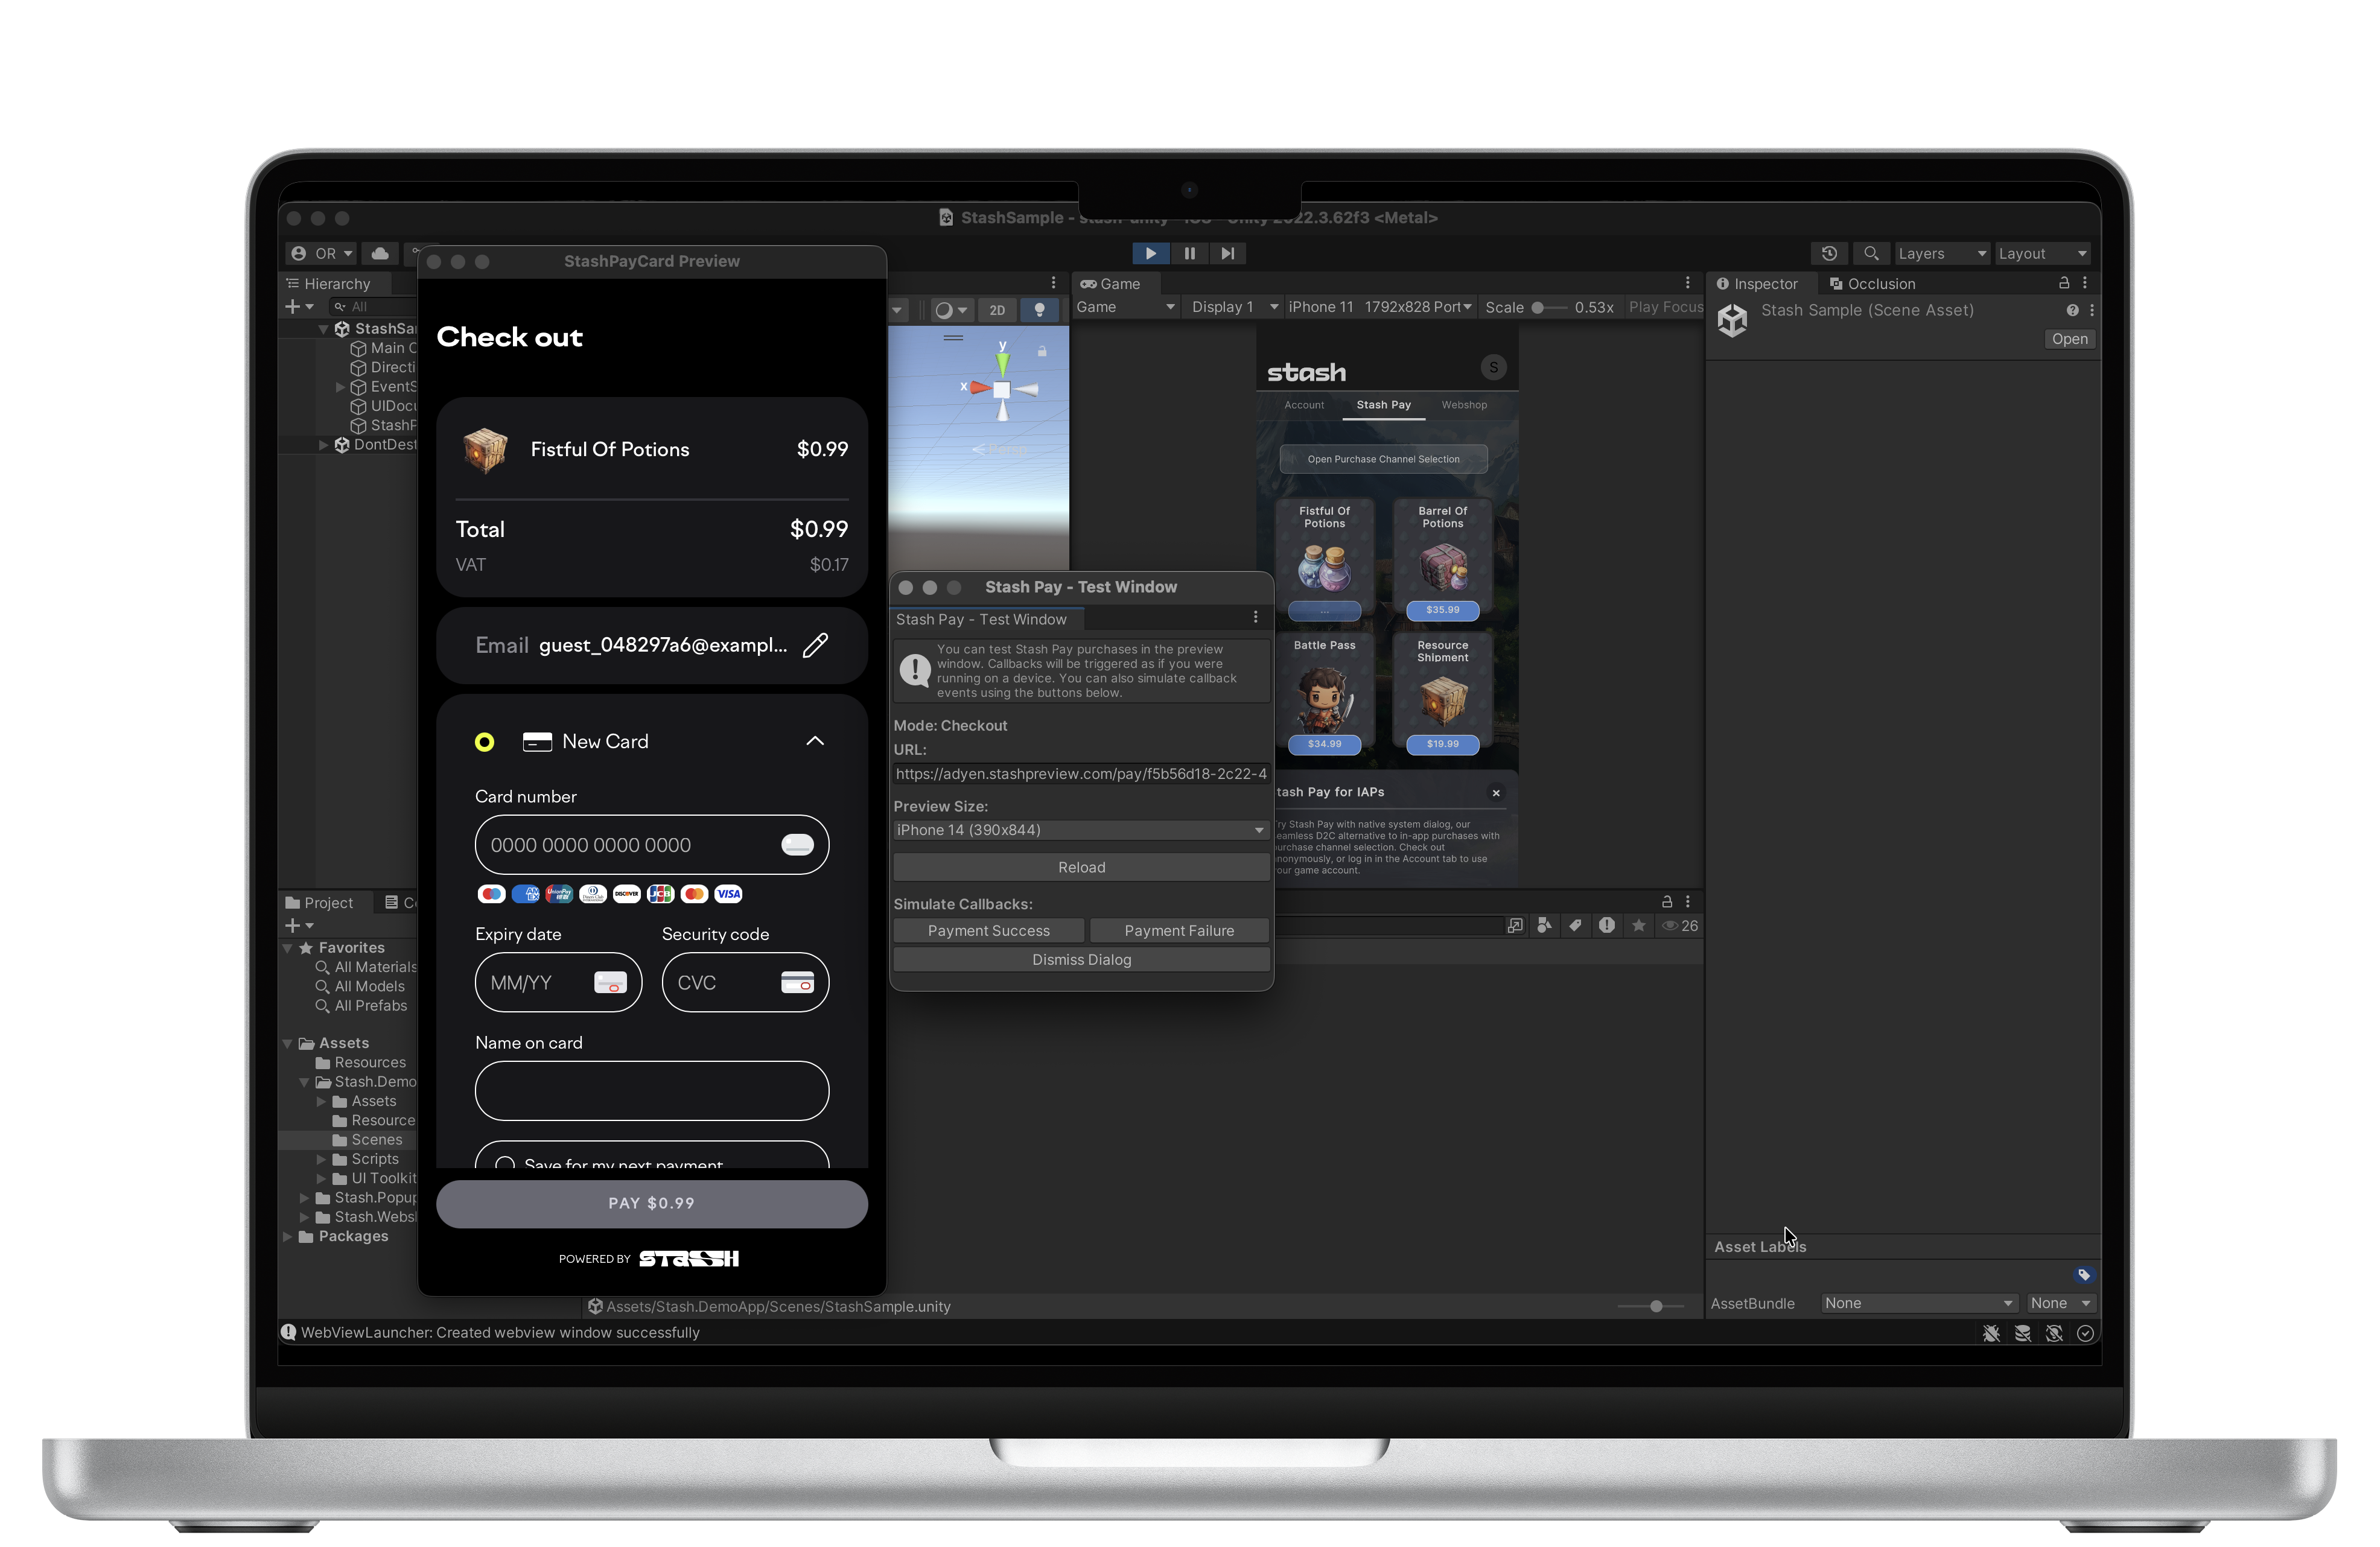Click the undo history icon
This screenshot has width=2380, height=1547.
(1829, 254)
